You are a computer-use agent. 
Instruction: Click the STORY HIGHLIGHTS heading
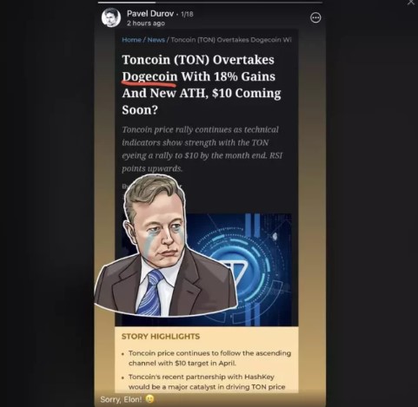[x=161, y=337]
